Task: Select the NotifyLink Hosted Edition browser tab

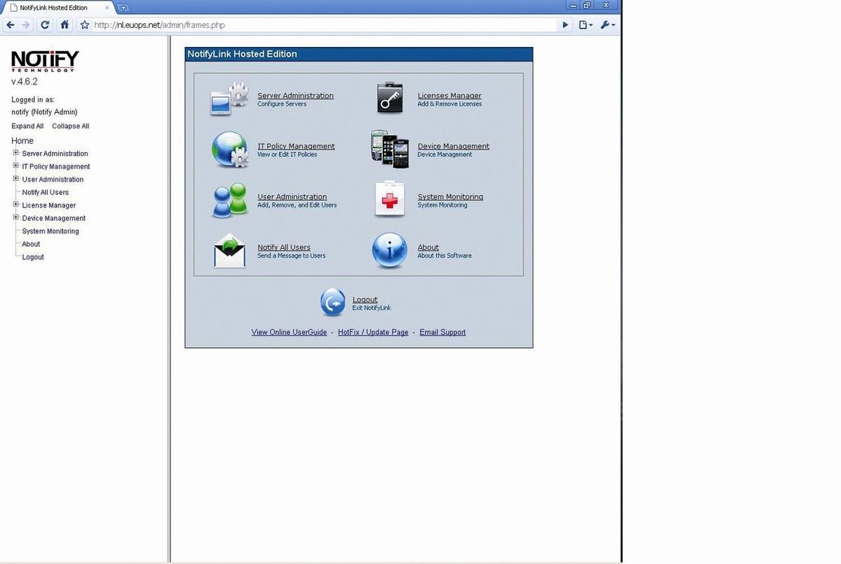Action: [x=59, y=8]
